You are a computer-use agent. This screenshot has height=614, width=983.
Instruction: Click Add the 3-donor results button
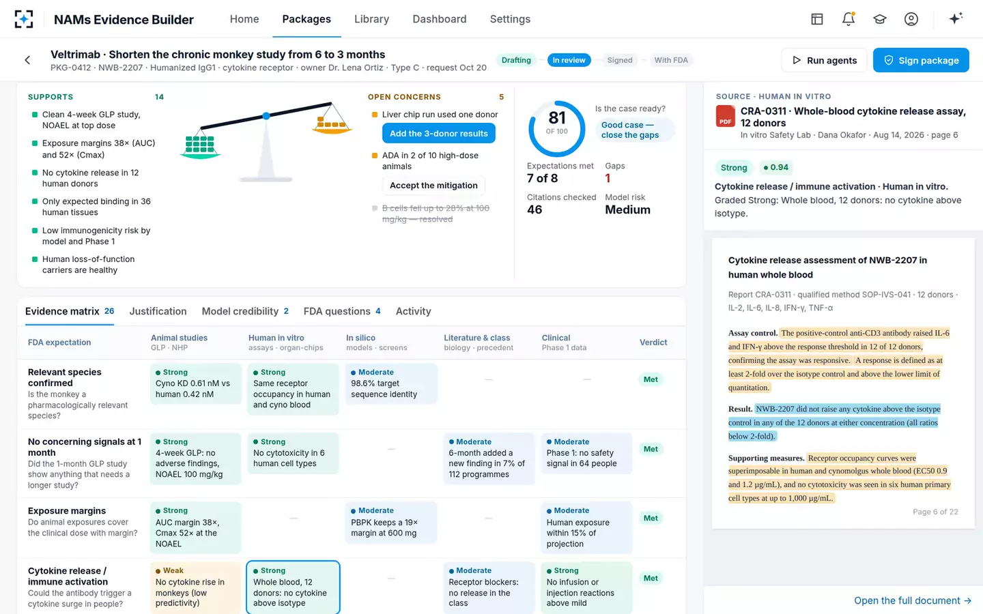click(439, 134)
